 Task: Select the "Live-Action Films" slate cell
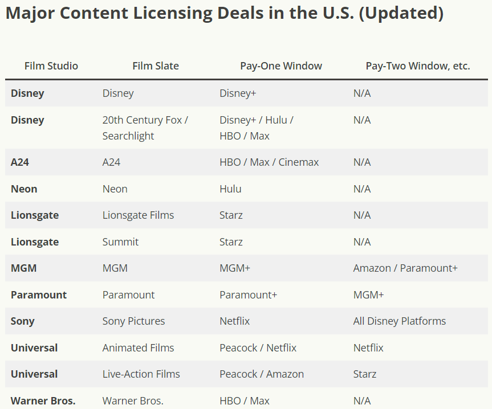click(x=141, y=374)
